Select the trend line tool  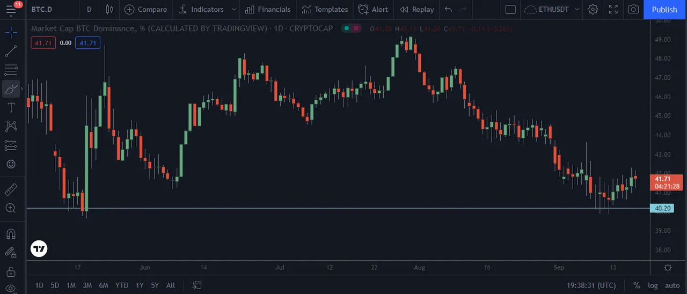tap(11, 52)
